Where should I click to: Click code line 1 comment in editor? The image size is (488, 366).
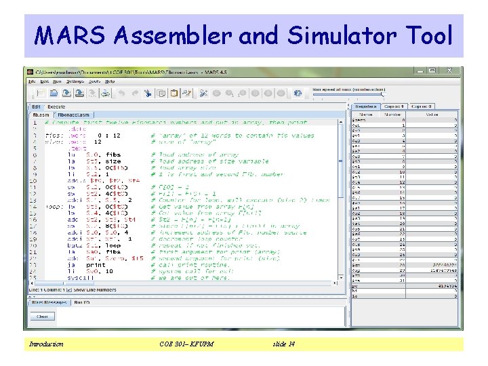tap(176, 122)
